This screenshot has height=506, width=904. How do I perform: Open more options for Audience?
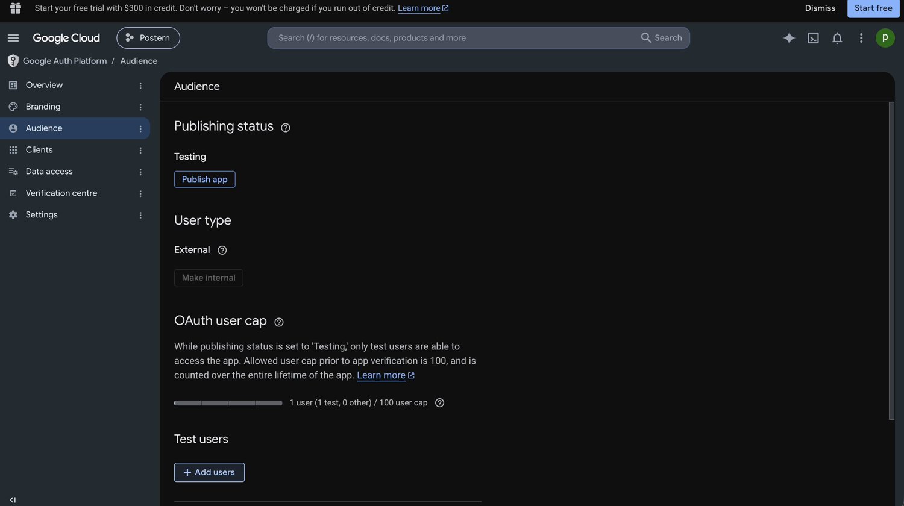coord(140,129)
